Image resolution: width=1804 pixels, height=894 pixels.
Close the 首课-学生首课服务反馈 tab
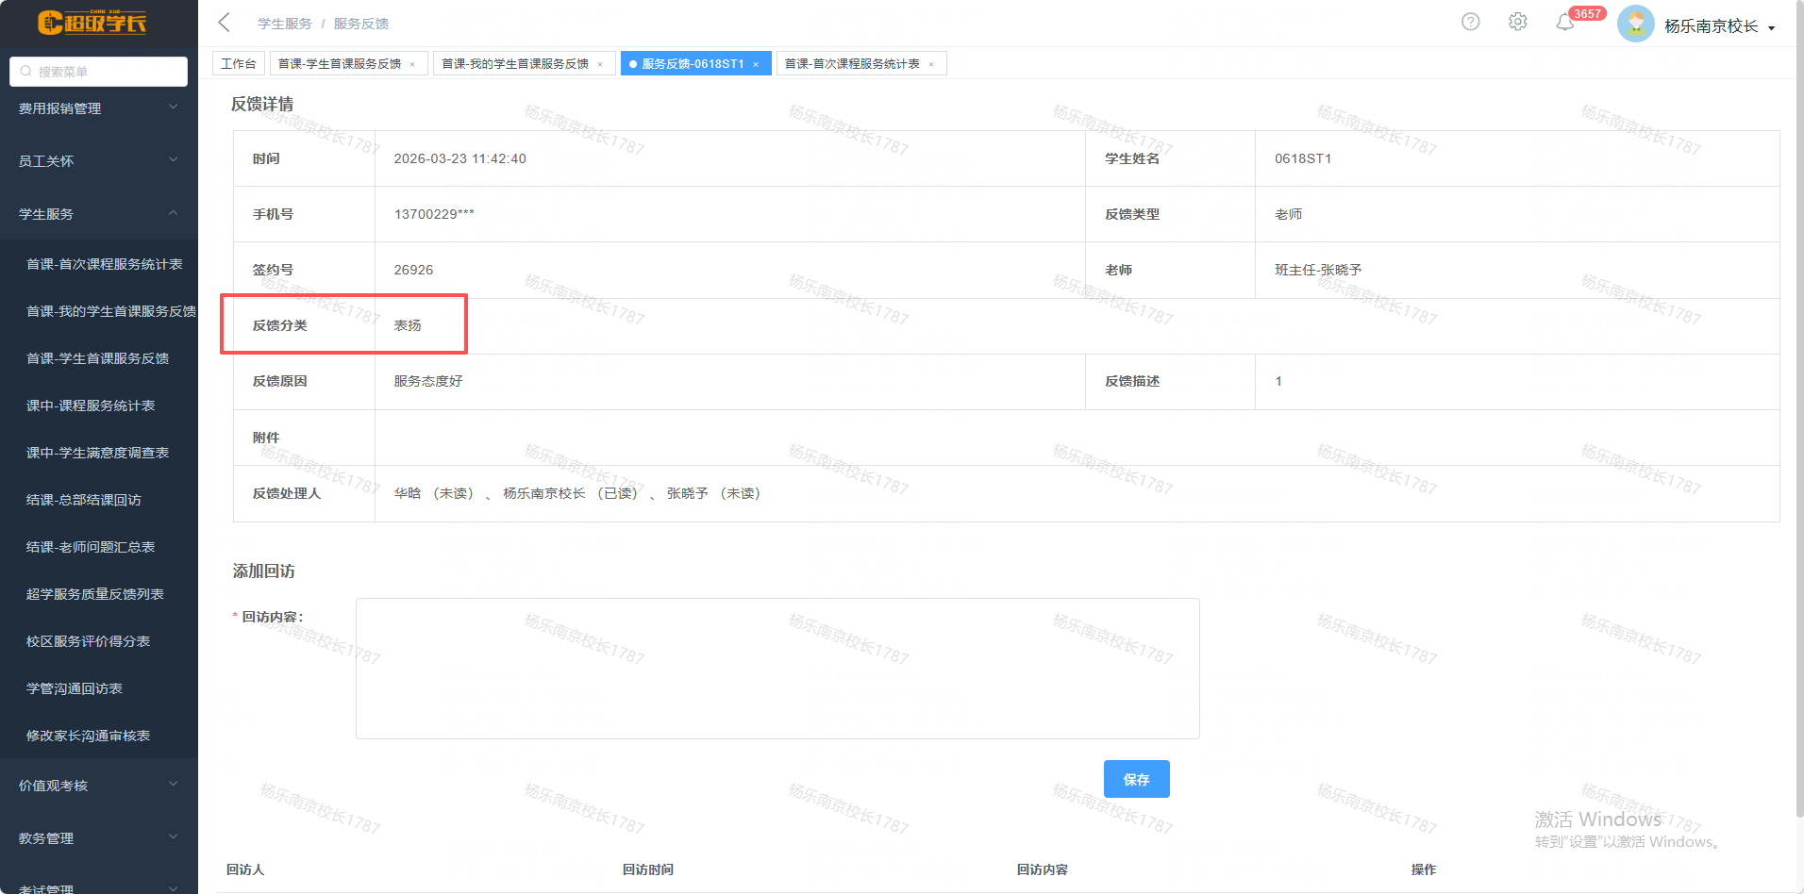(412, 64)
